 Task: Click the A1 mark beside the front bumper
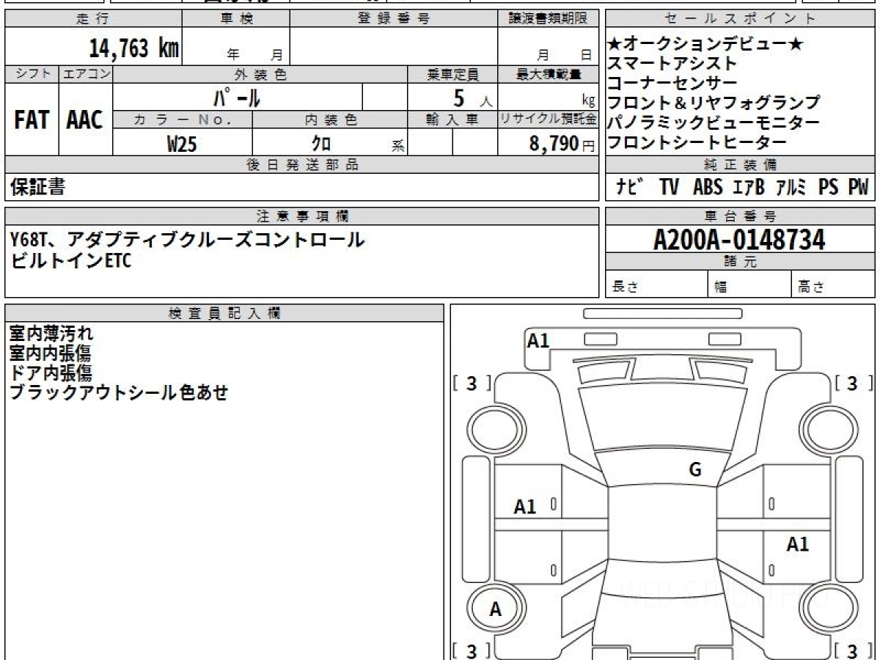[x=538, y=340]
